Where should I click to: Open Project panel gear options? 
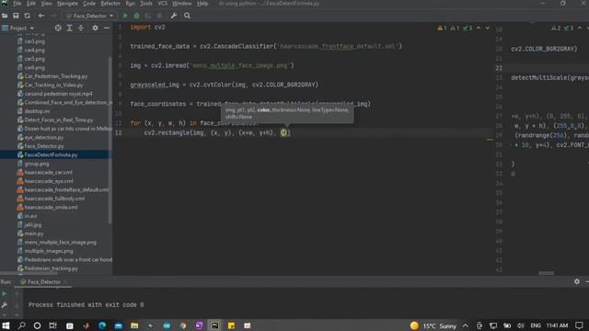pos(95,29)
